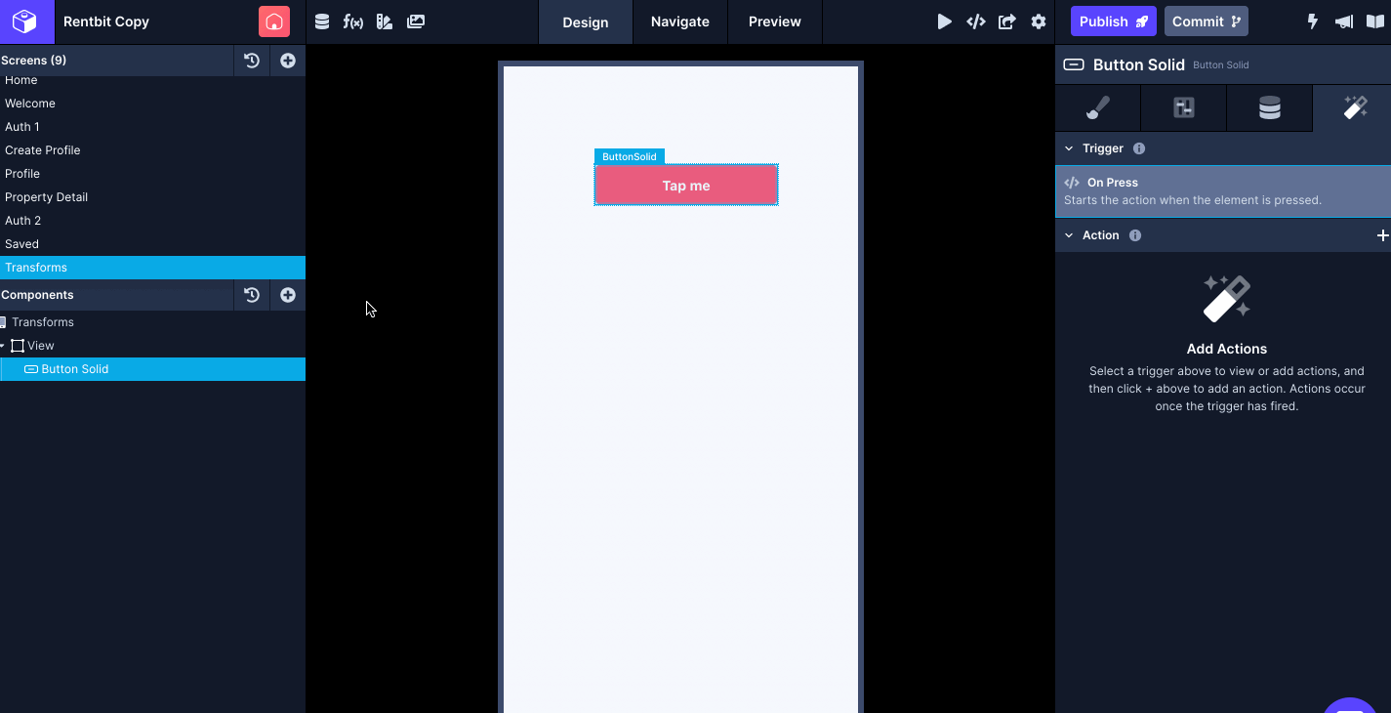Viewport: 1391px width, 713px height.
Task: Click the ButtonSolid label tag on canvas
Action: tap(630, 156)
